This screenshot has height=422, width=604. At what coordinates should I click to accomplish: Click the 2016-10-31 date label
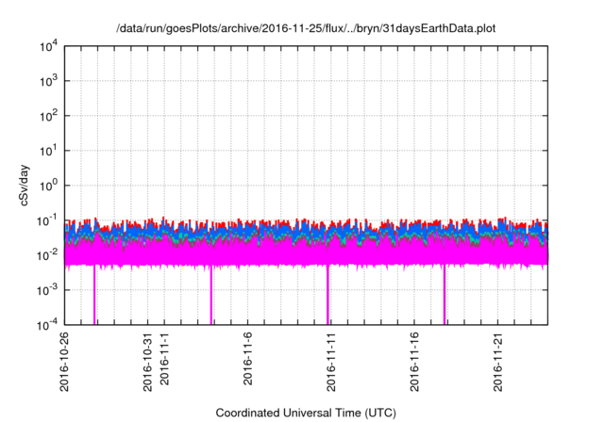148,362
